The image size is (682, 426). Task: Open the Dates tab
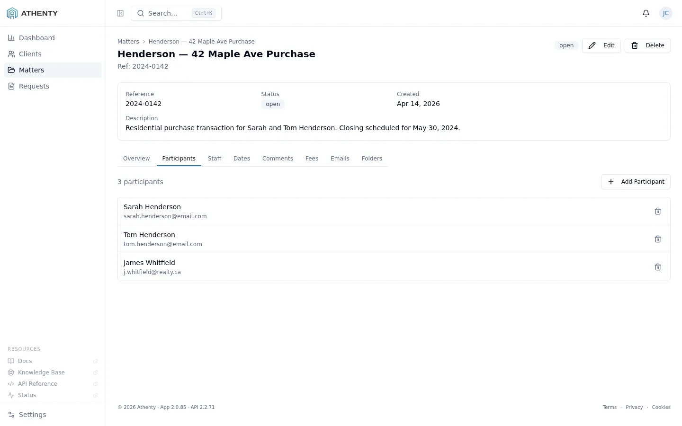242,159
